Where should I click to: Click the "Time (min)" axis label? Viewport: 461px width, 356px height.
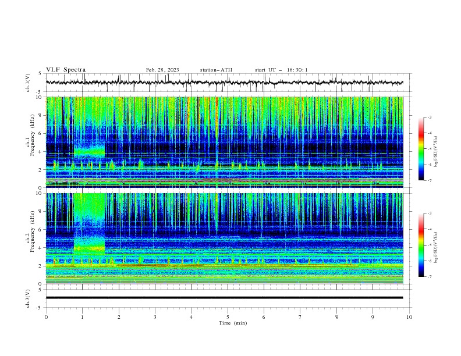click(x=233, y=323)
